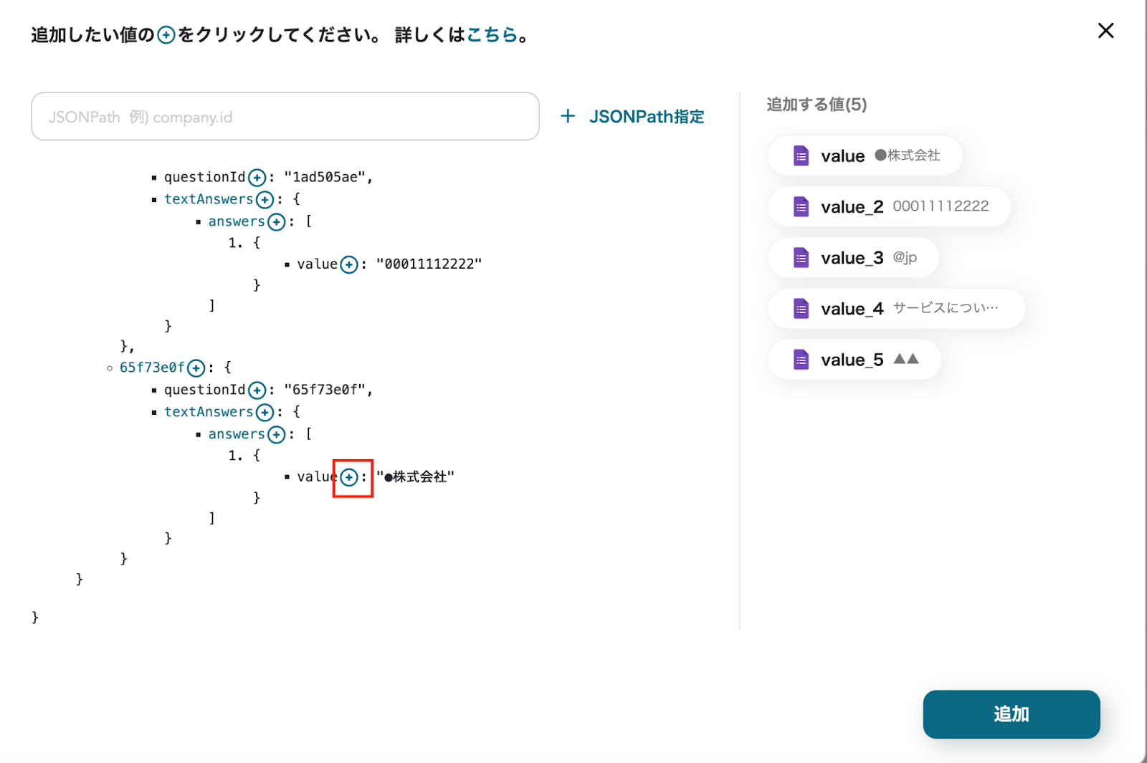Select the value_3 @jp chip
The width and height of the screenshot is (1147, 763).
click(853, 258)
